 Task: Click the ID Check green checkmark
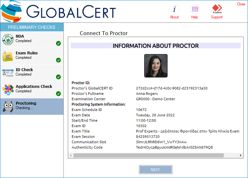58,77
